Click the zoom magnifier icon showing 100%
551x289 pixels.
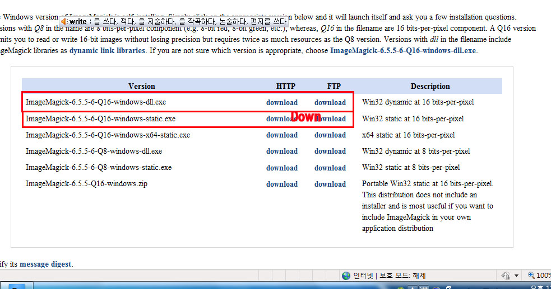point(531,276)
